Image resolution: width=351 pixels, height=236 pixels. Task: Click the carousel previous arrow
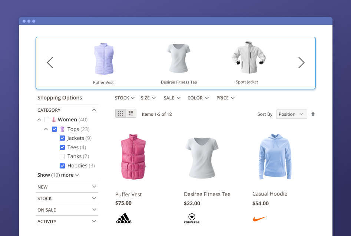(x=50, y=63)
